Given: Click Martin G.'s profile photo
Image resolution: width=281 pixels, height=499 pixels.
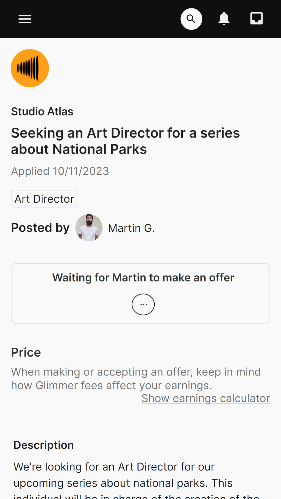Looking at the screenshot, I should click(89, 228).
